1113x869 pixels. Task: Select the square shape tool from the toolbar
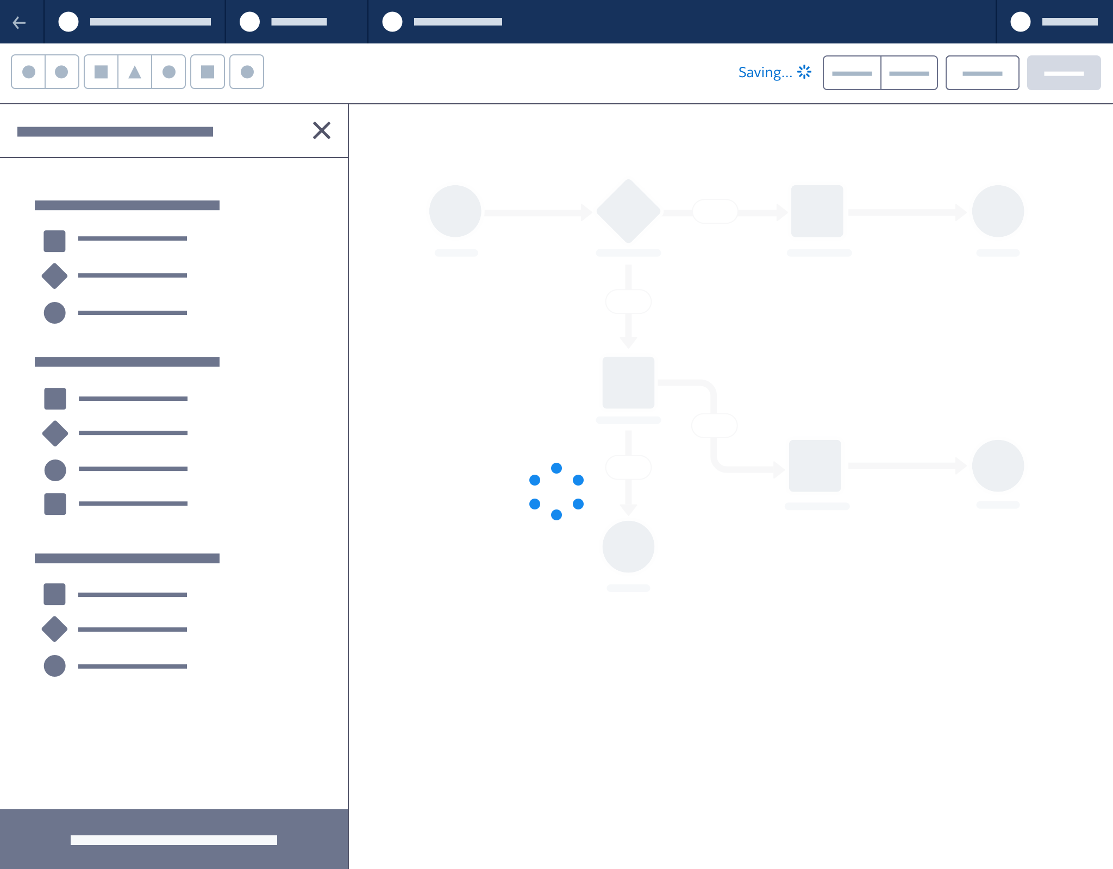coord(101,71)
